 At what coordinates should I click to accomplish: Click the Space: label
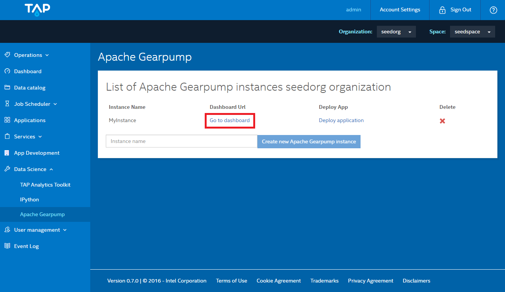[438, 32]
